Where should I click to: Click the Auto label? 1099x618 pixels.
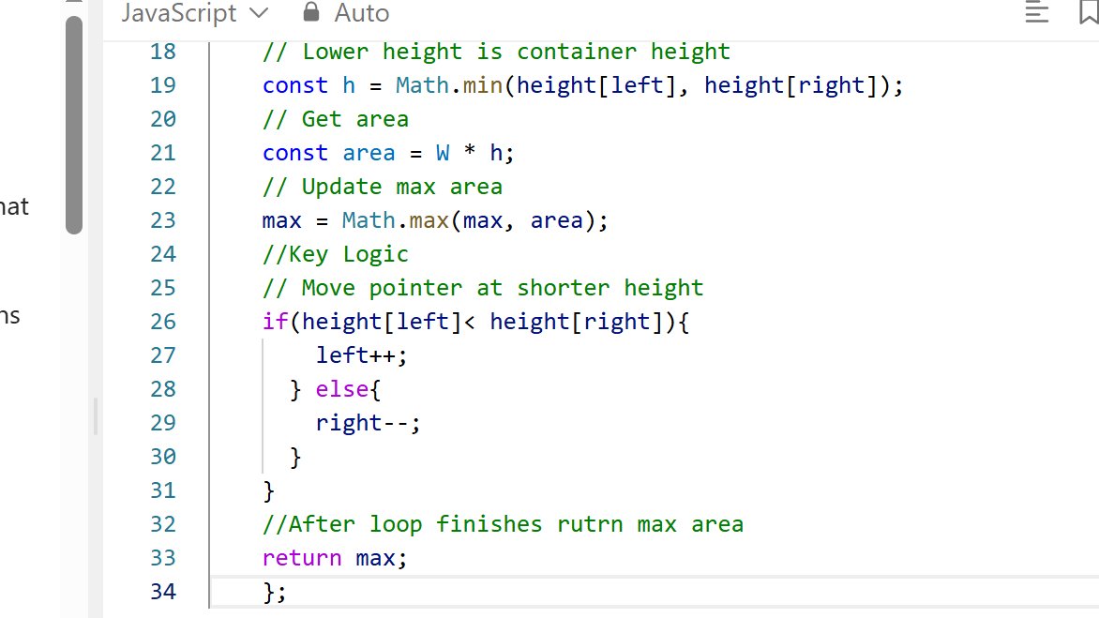[362, 13]
